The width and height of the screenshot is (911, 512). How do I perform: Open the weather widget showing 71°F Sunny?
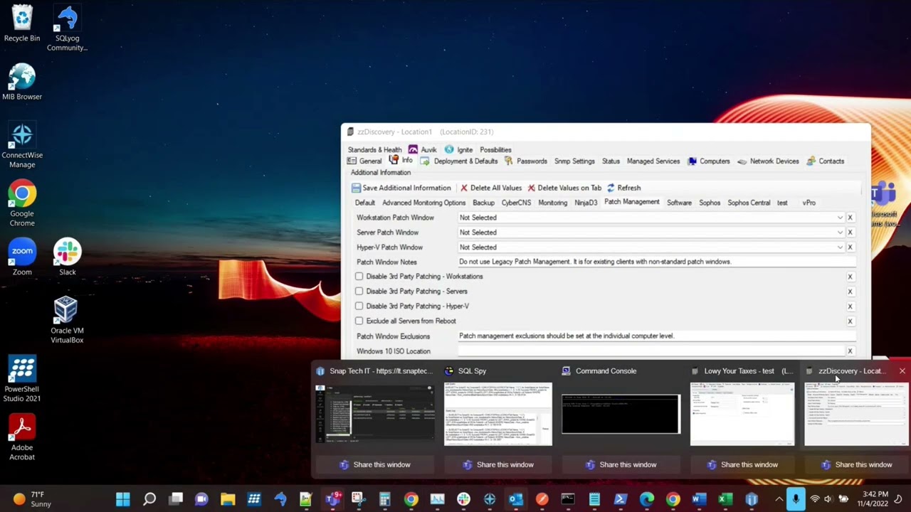click(x=32, y=499)
